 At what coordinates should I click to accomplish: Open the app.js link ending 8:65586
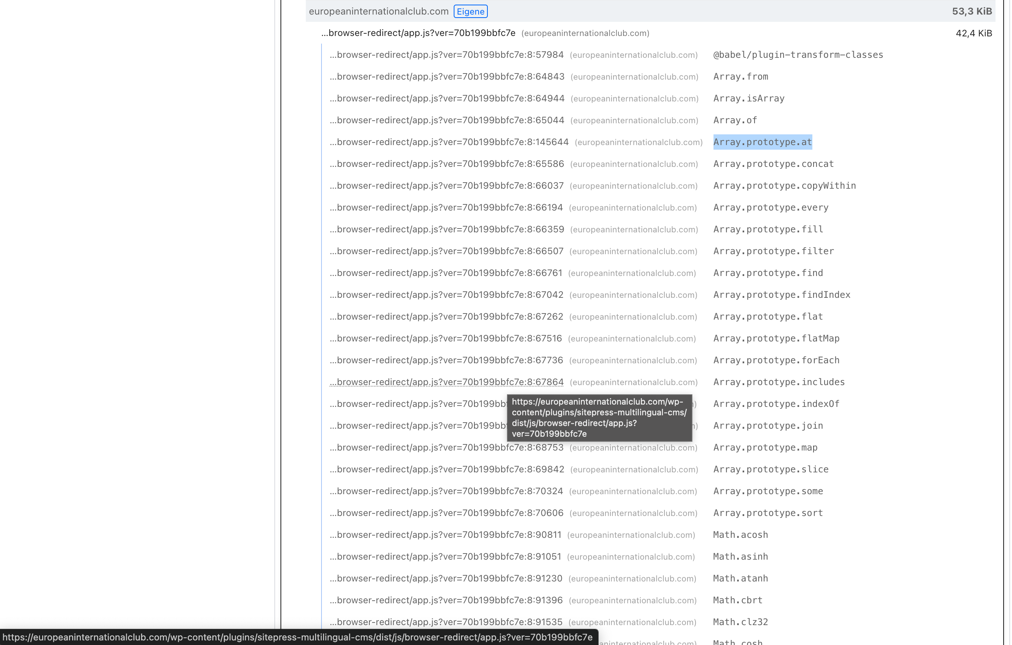click(x=447, y=164)
